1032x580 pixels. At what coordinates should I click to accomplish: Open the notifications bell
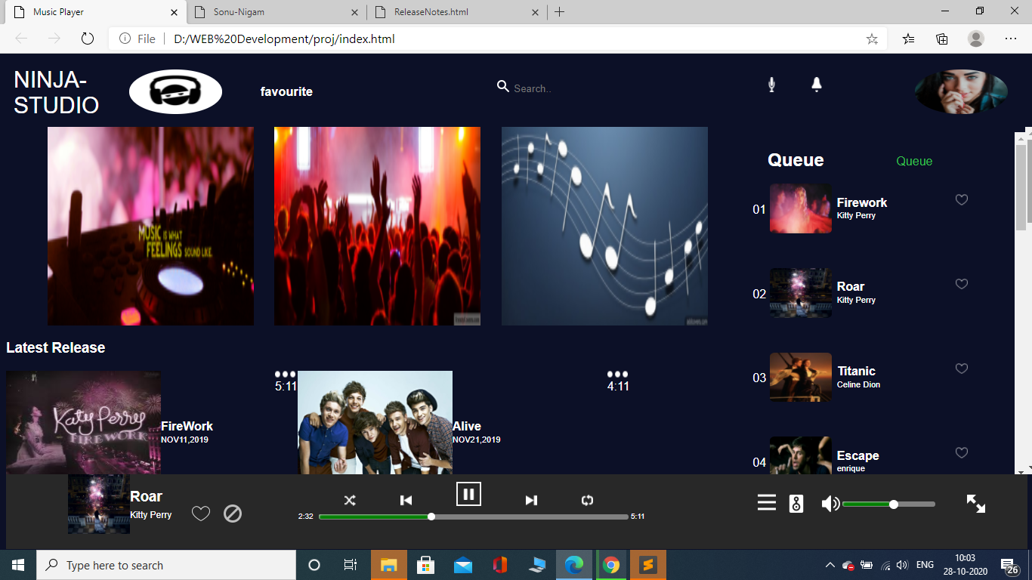tap(816, 85)
